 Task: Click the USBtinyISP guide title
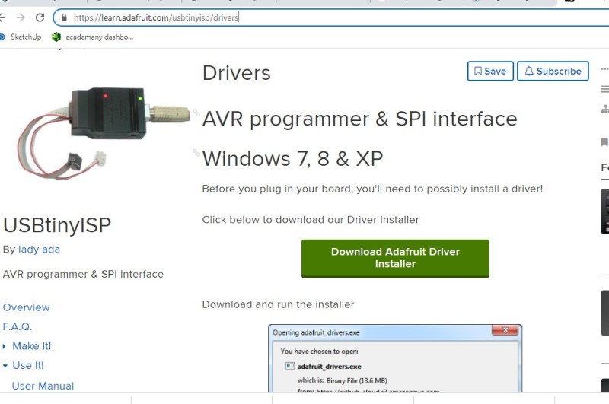(56, 225)
